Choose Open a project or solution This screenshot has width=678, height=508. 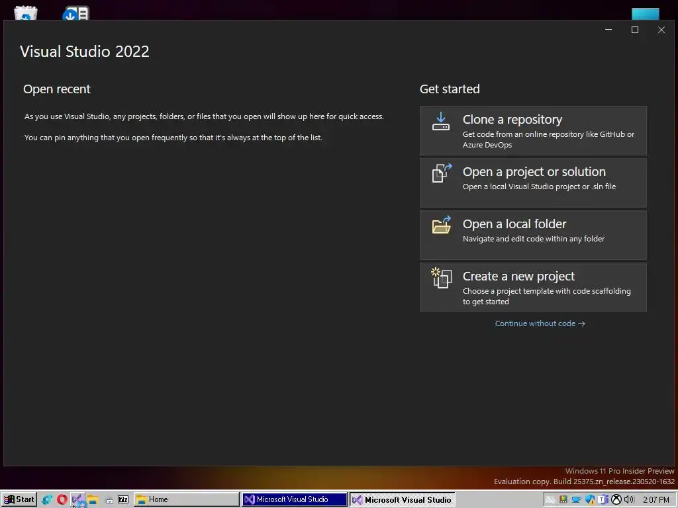(x=533, y=183)
